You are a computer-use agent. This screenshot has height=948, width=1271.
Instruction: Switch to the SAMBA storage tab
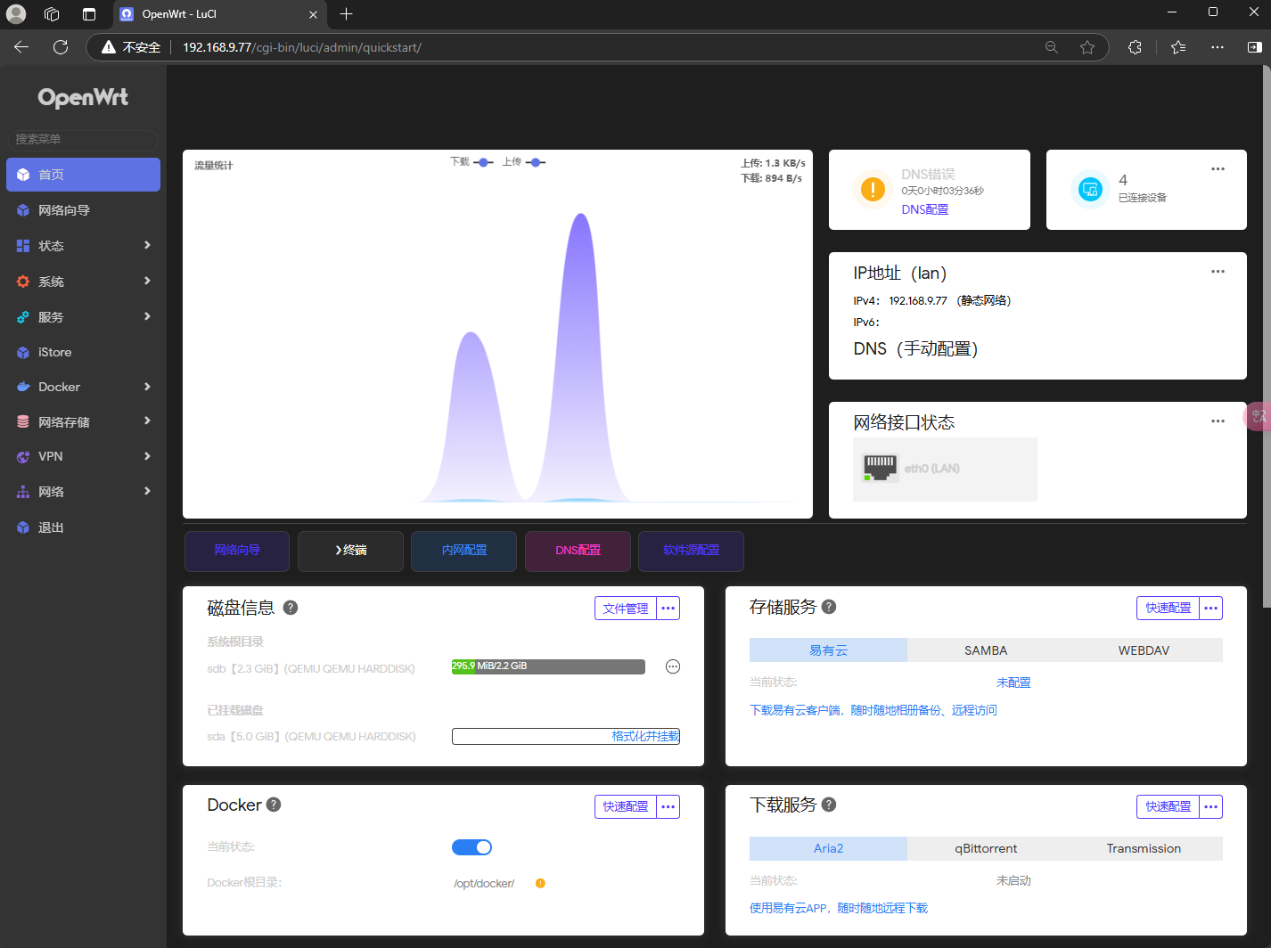(986, 650)
